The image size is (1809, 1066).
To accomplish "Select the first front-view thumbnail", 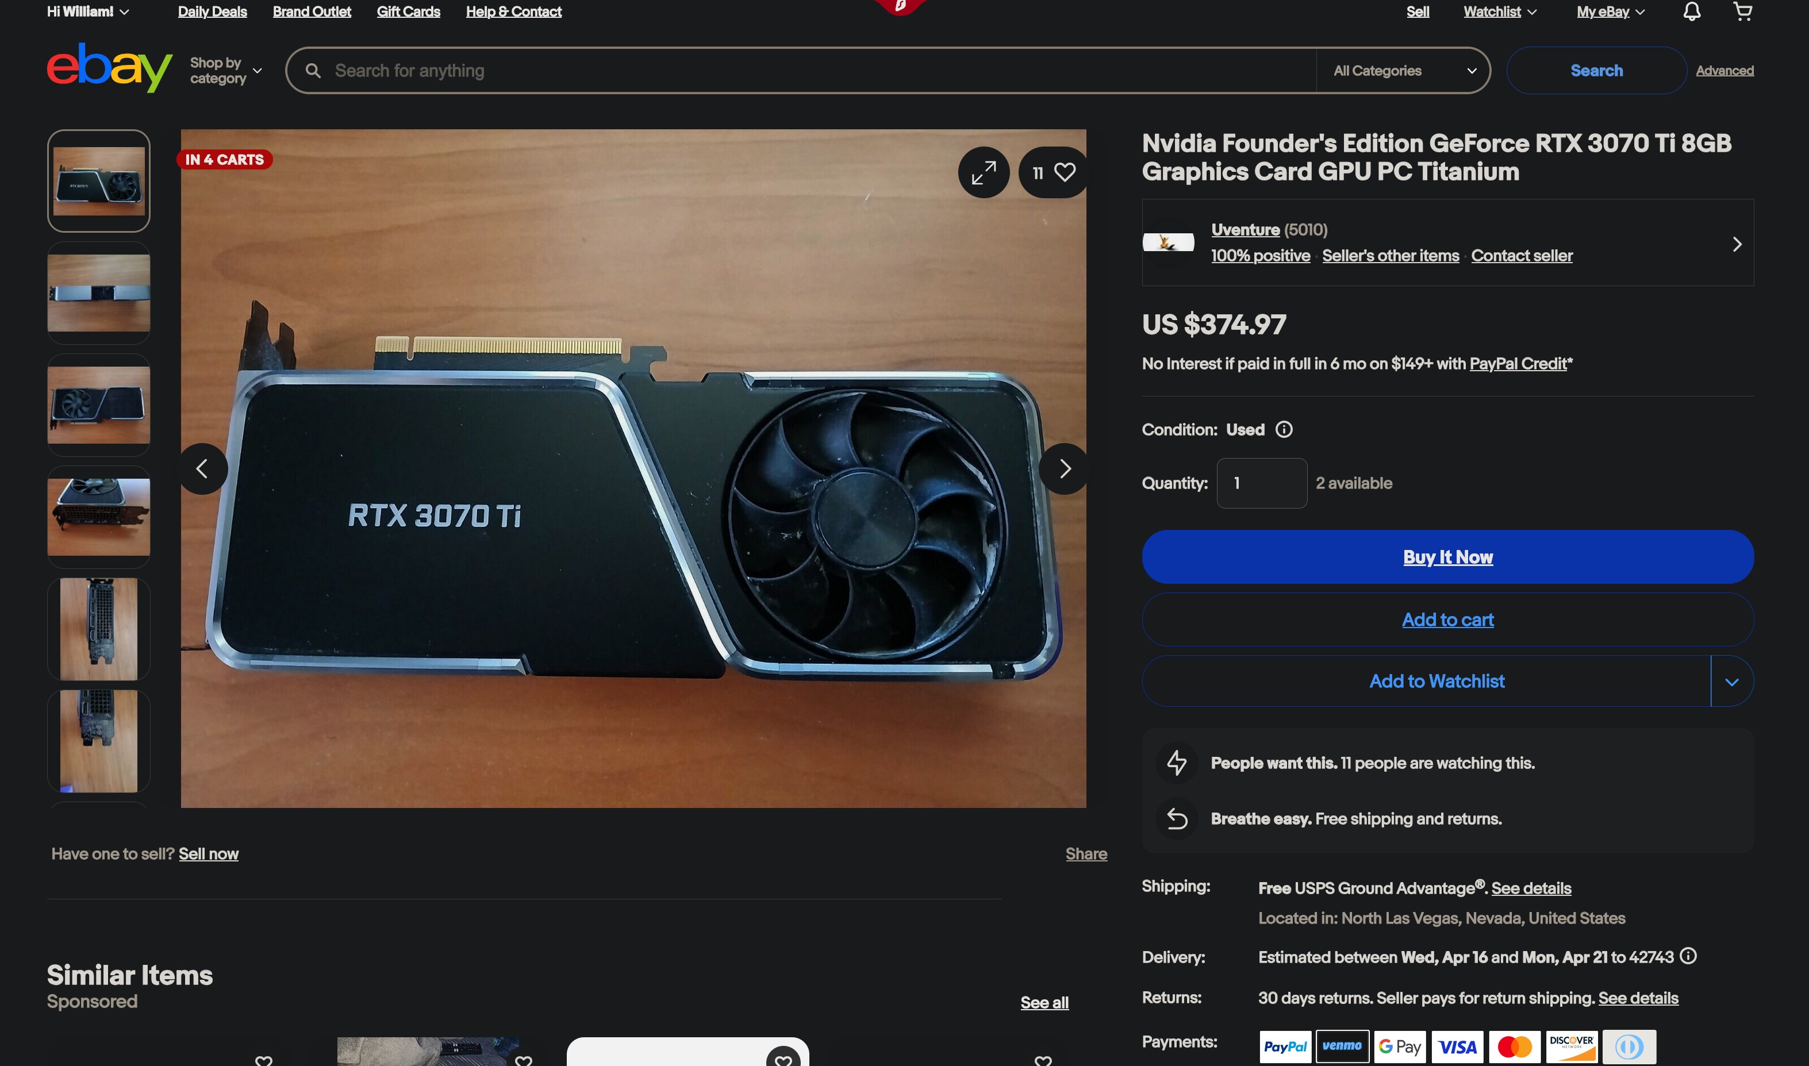I will [x=98, y=181].
